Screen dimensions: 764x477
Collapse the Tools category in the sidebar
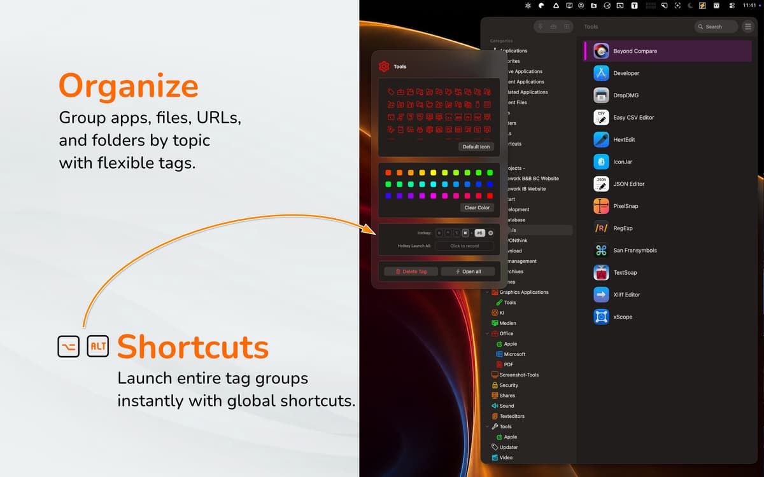[488, 427]
